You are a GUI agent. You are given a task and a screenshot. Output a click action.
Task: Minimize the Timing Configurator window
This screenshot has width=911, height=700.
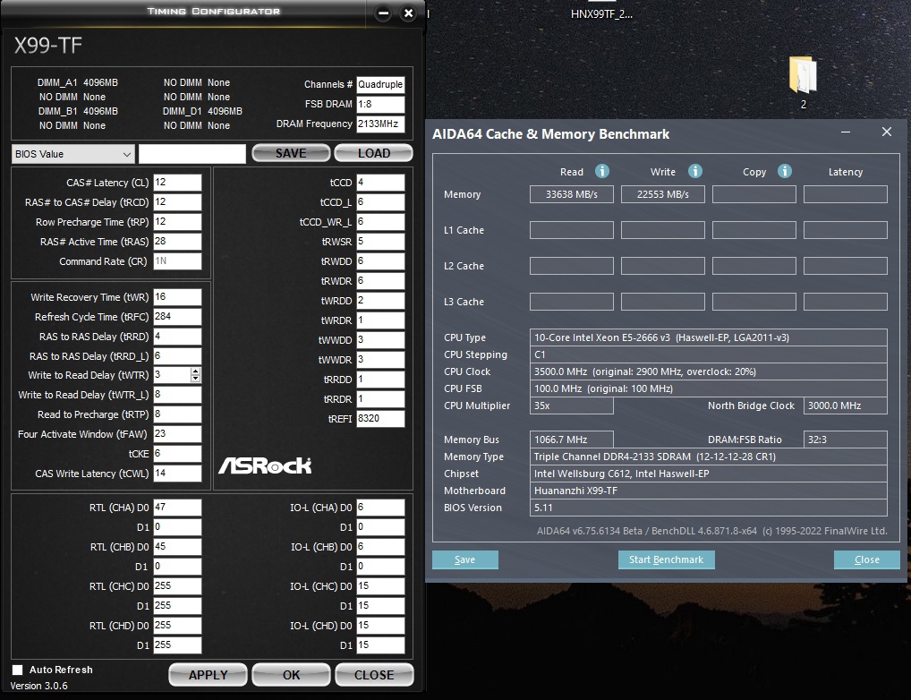[383, 13]
